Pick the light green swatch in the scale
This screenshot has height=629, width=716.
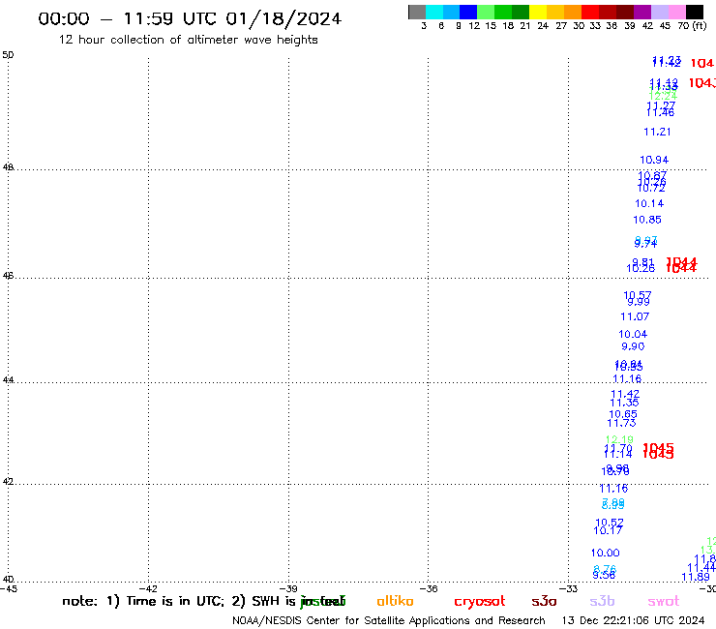coord(486,12)
